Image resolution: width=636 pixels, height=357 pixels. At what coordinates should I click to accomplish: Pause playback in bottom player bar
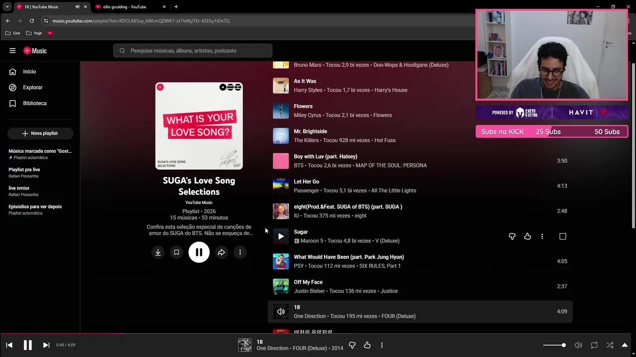(28, 345)
